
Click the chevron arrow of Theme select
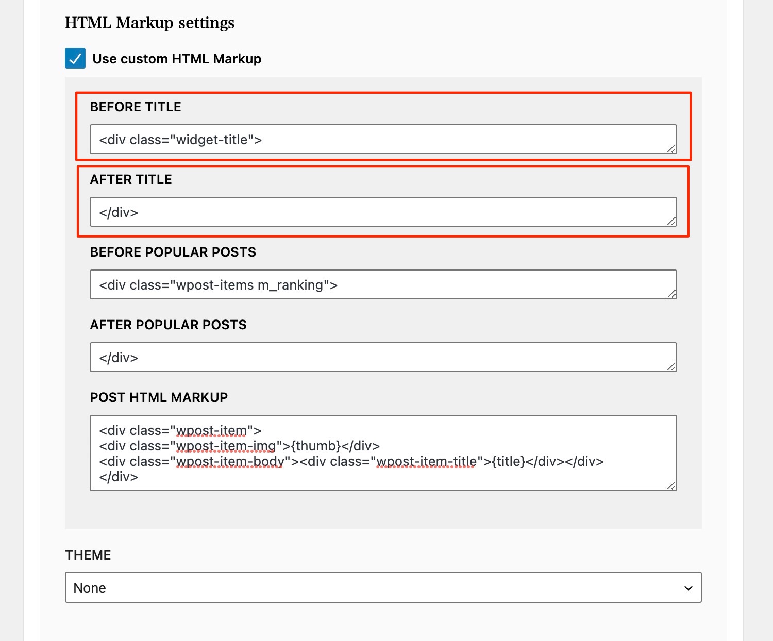688,588
